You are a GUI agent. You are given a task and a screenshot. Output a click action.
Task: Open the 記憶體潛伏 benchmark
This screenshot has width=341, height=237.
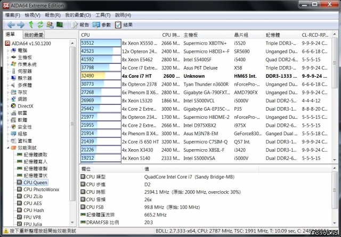32,175
